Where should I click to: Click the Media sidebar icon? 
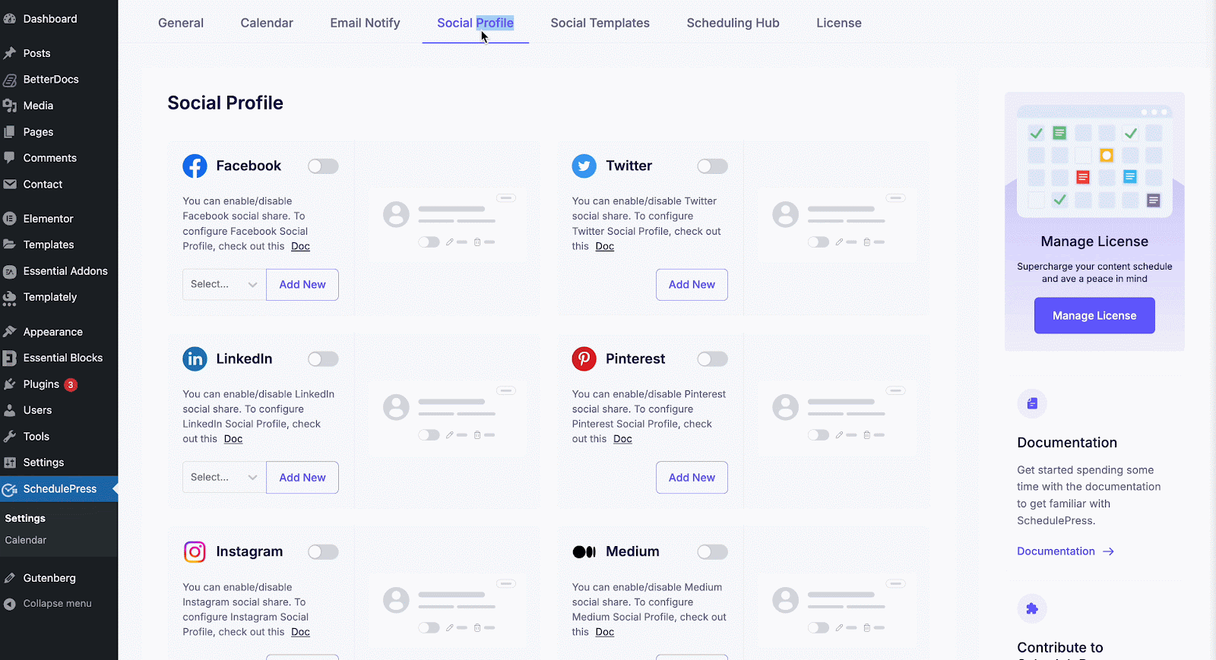(10, 106)
